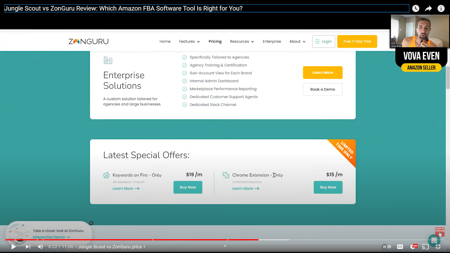Click the Book a Demo button
This screenshot has height=253, width=450.
pyautogui.click(x=323, y=89)
